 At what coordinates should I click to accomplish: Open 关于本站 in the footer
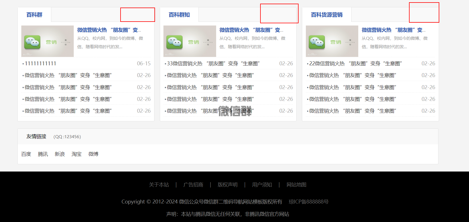[159, 185]
